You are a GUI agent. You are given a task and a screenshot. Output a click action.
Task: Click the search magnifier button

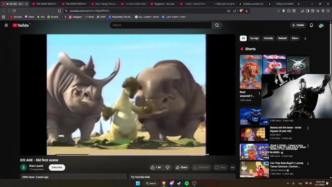[217, 25]
